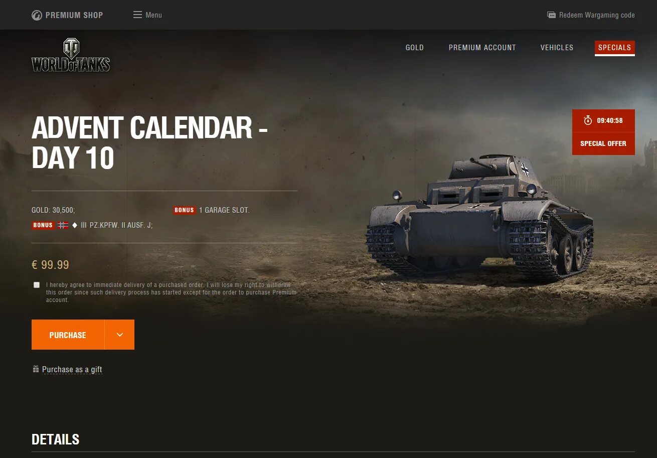
Task: Expand the Purchase button dropdown arrow
Action: pyautogui.click(x=119, y=335)
